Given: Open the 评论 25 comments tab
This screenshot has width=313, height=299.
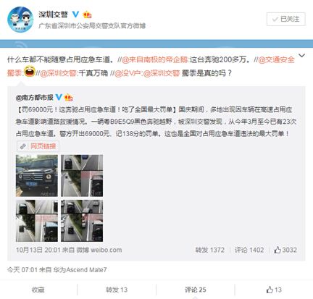Looking at the screenshot, I should click(196, 290).
